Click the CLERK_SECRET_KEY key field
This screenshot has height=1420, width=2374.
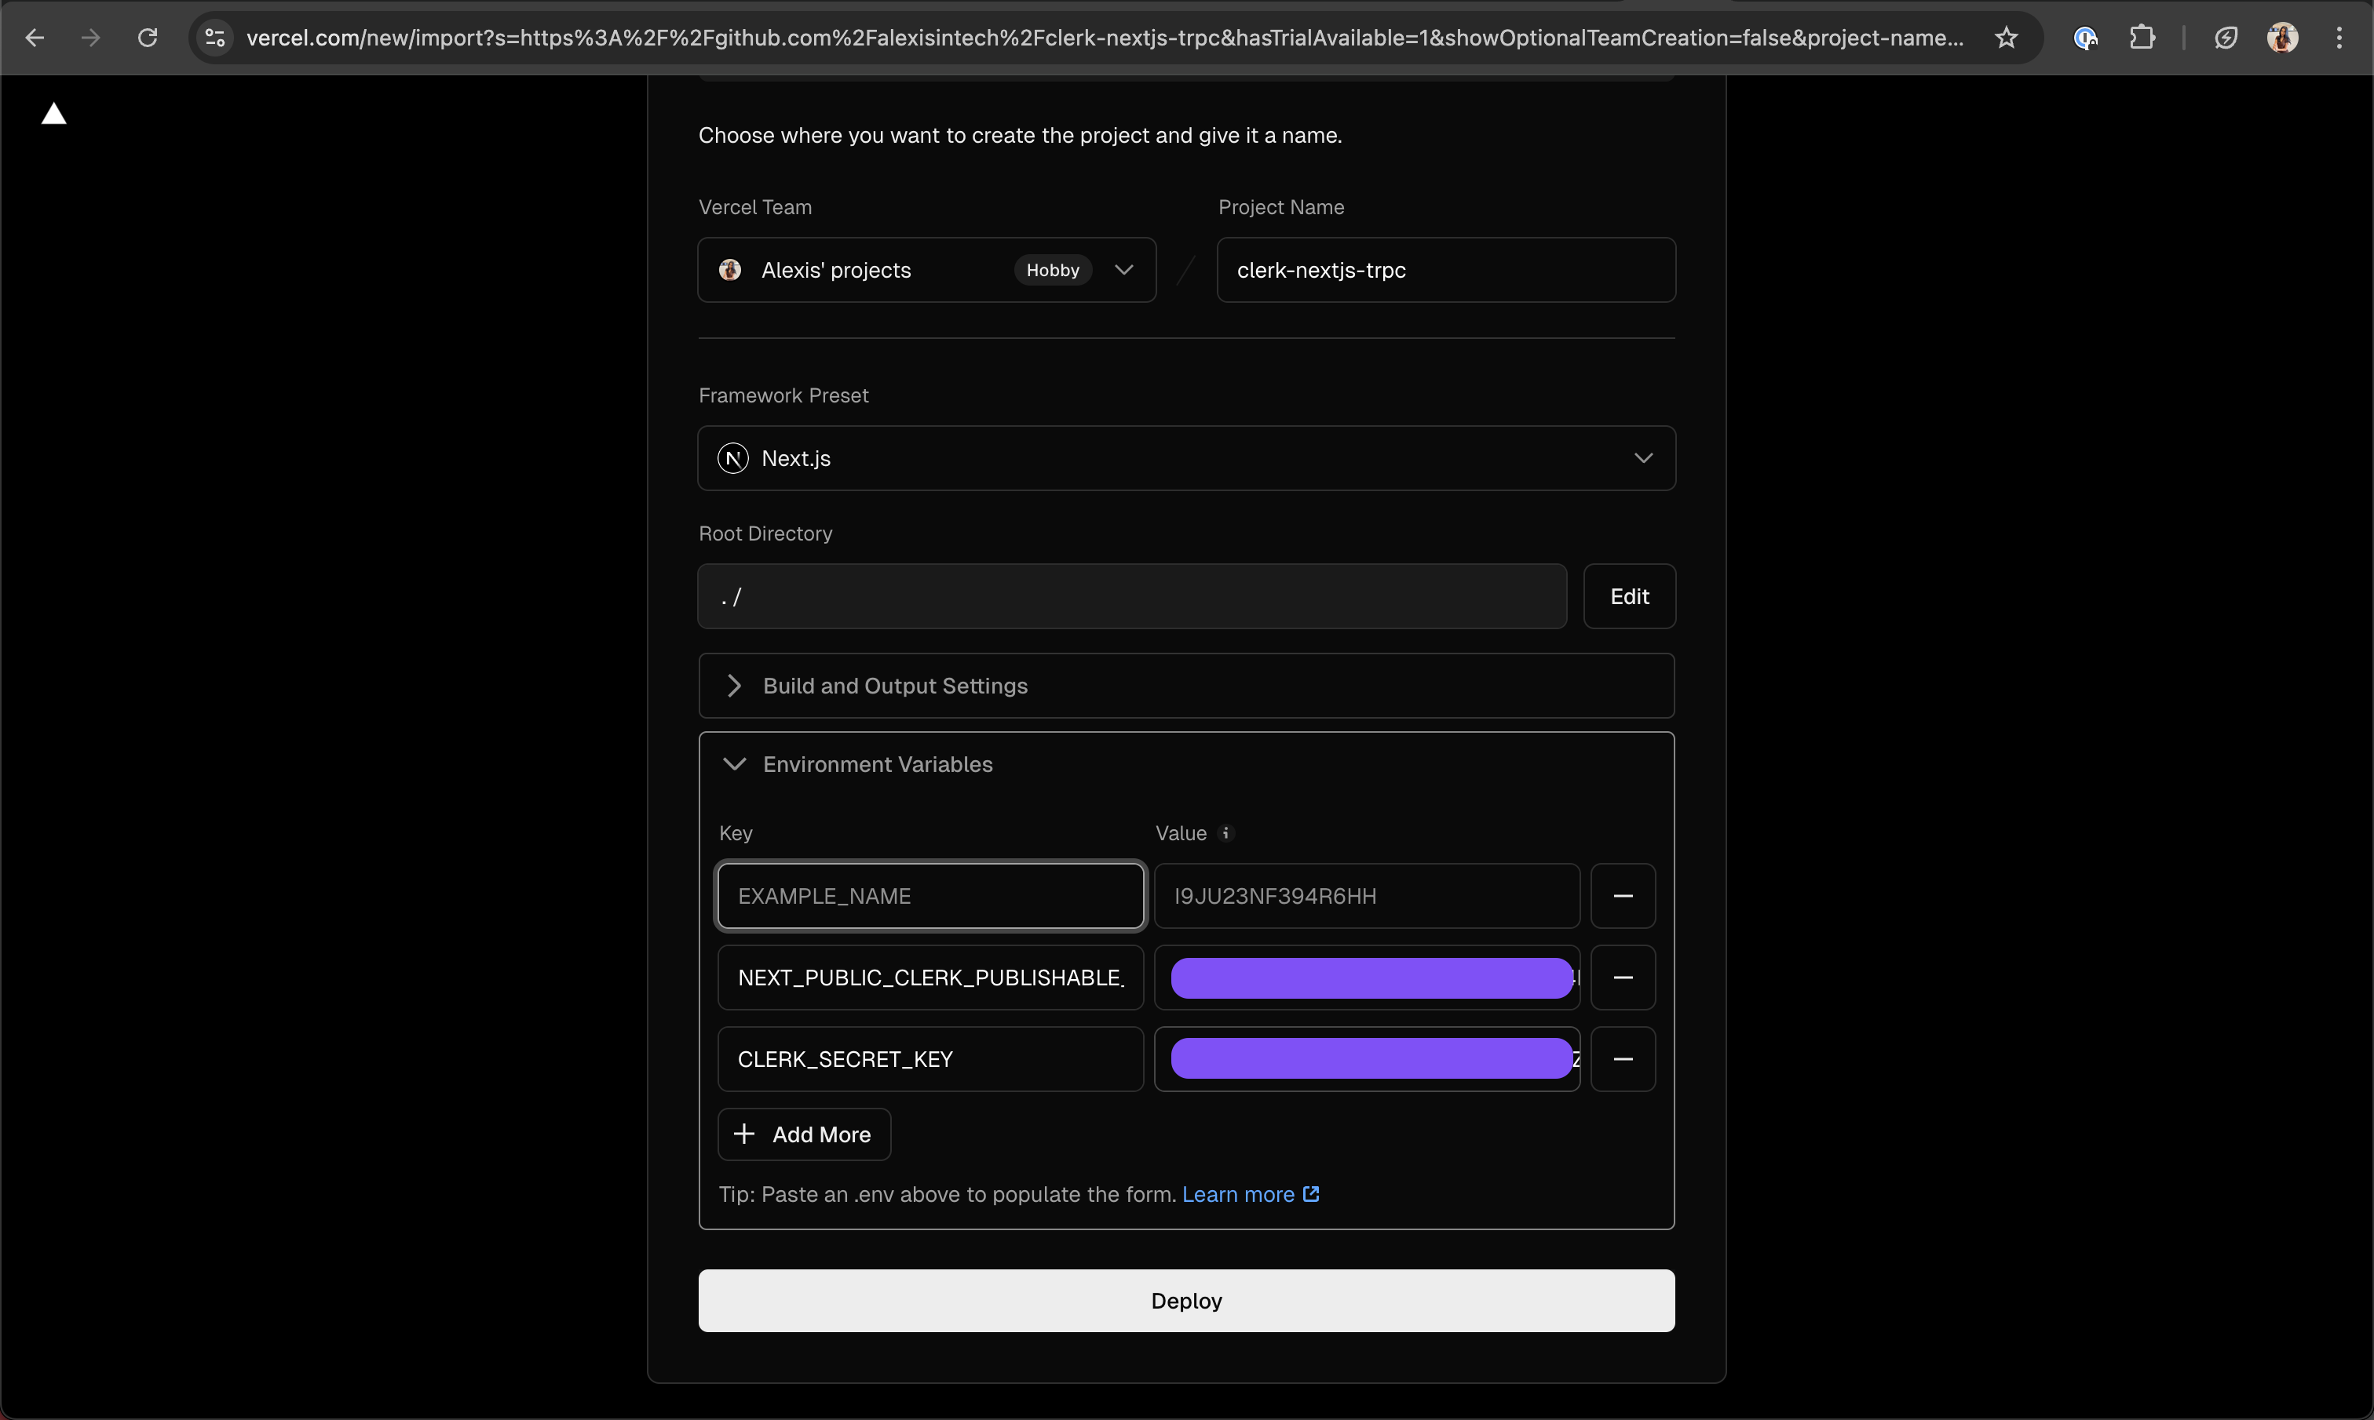(x=930, y=1058)
